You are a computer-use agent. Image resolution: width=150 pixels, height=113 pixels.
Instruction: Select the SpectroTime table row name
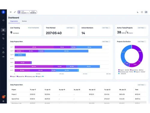(x=15, y=99)
